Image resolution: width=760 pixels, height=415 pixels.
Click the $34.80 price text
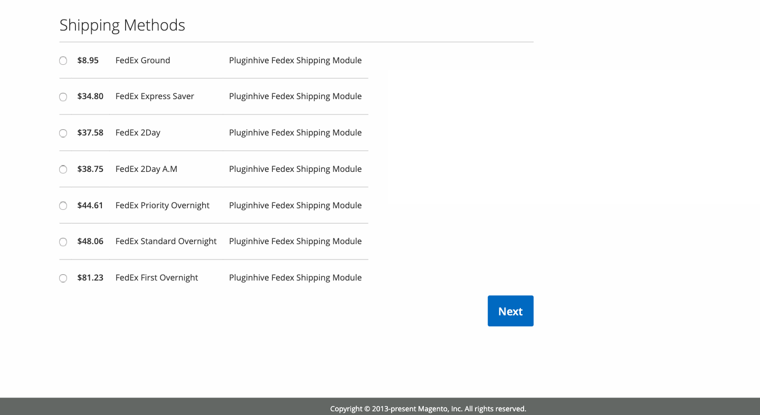[90, 96]
